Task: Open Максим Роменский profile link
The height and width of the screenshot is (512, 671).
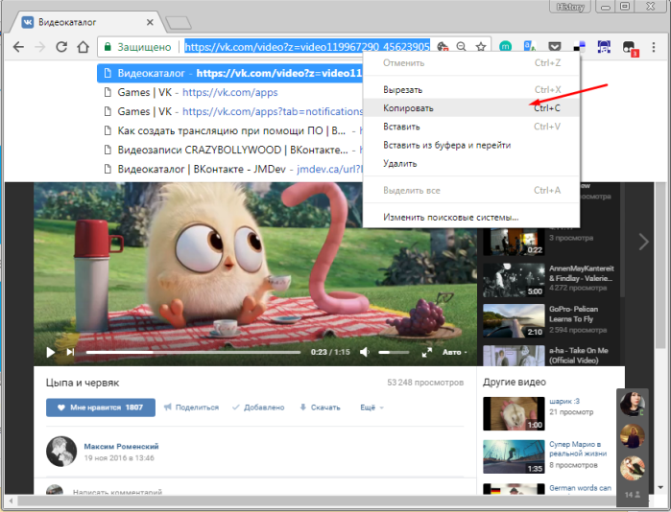Action: click(x=121, y=446)
